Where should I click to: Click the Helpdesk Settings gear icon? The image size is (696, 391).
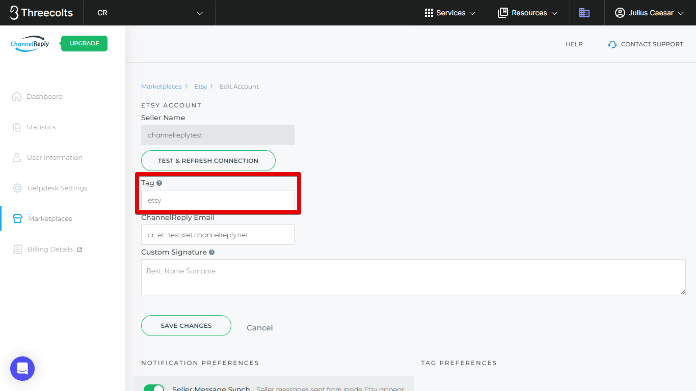(x=17, y=188)
